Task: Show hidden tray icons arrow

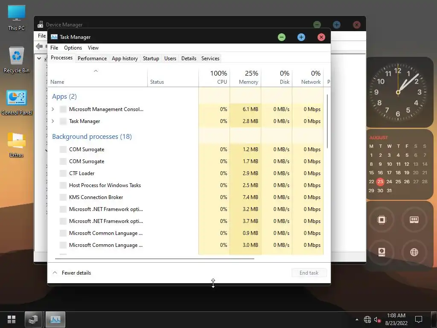Action: coord(357,319)
